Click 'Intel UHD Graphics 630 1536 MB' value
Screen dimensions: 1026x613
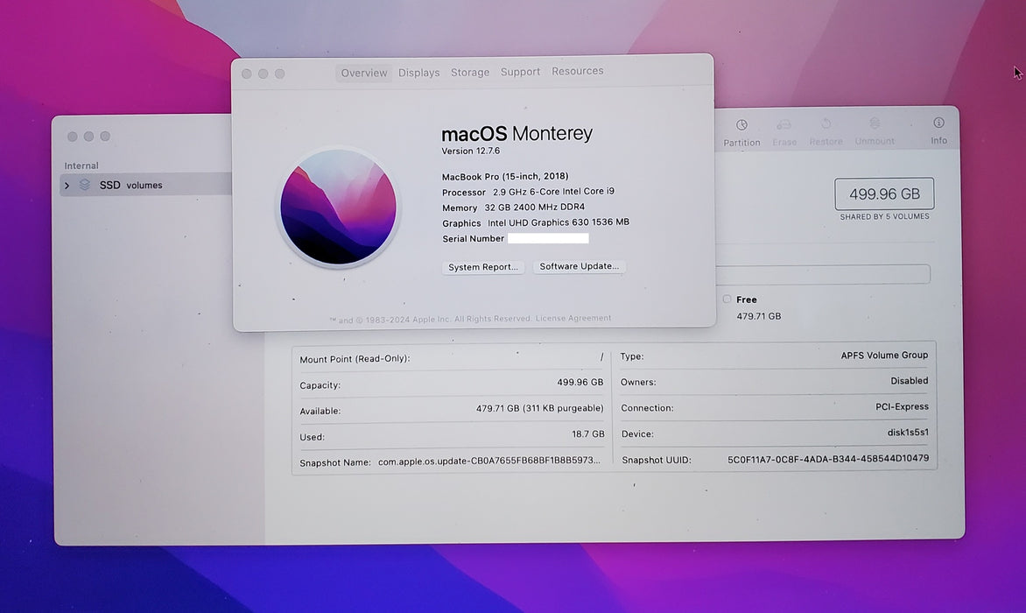click(x=559, y=222)
